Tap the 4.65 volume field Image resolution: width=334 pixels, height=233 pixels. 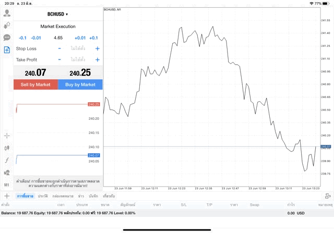tap(58, 38)
